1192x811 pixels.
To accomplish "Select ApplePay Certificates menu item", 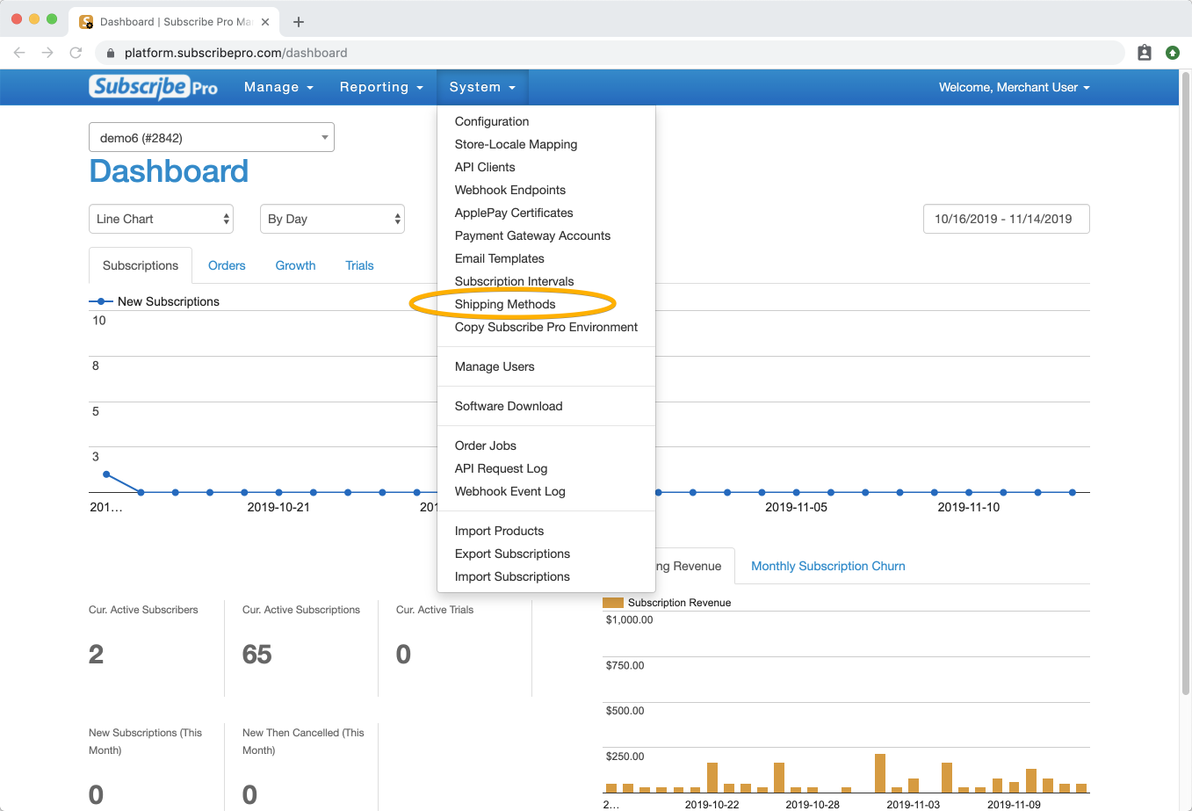I will point(546,213).
